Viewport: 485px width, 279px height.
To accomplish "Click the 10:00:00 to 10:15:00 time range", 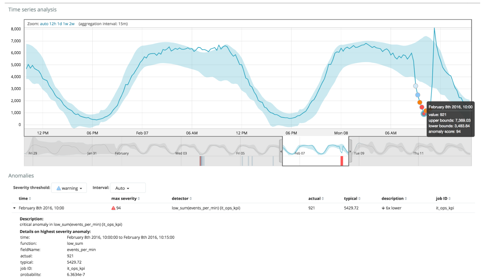I will (x=121, y=237).
